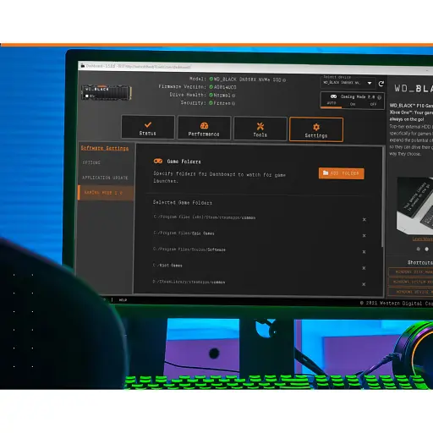Set Gaming Mode to OFF

click(373, 104)
